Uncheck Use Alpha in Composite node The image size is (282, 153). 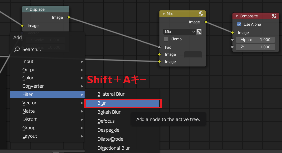point(239,24)
